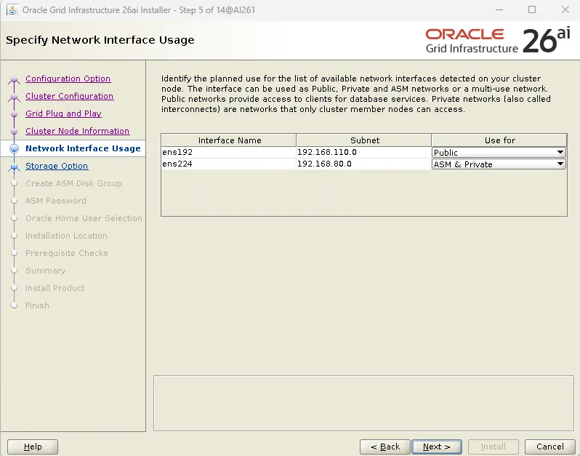This screenshot has height=456, width=580.
Task: Click the Cluster Configuration step marker icon
Action: (x=14, y=97)
